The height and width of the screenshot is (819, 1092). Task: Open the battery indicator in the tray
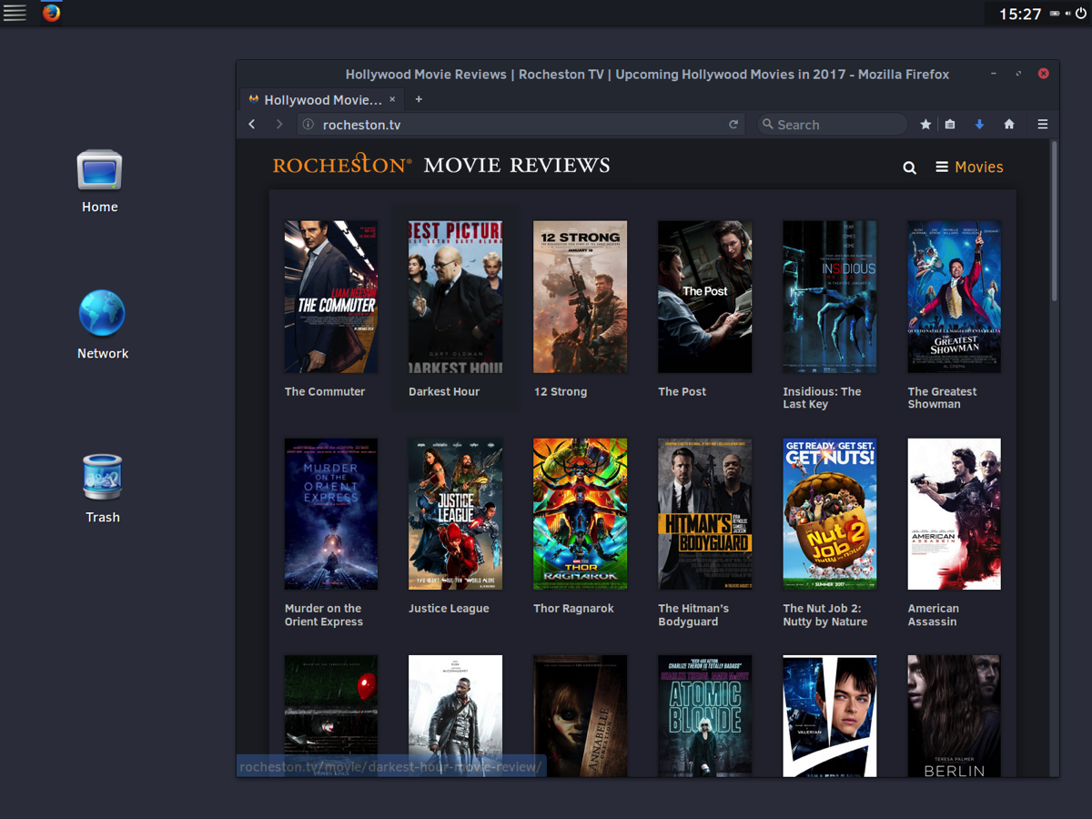coord(1055,14)
